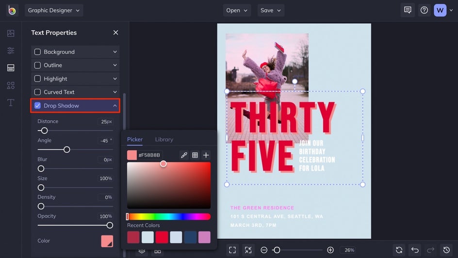Pick the bright red recent color
Screen dimensions: 458x258
pos(162,237)
